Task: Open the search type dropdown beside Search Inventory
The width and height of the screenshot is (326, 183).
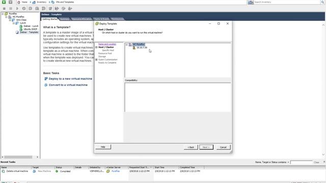Action: [x=251, y=2]
